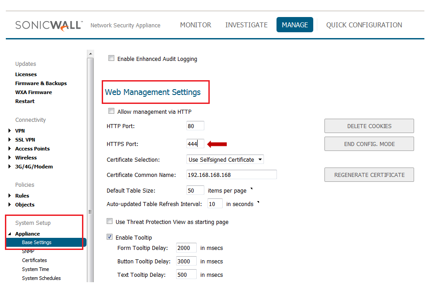Open Certificates under Appliance
The height and width of the screenshot is (288, 445).
point(35,260)
